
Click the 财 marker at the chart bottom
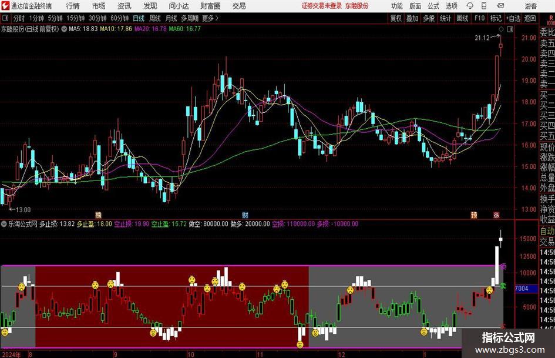[x=245, y=215]
